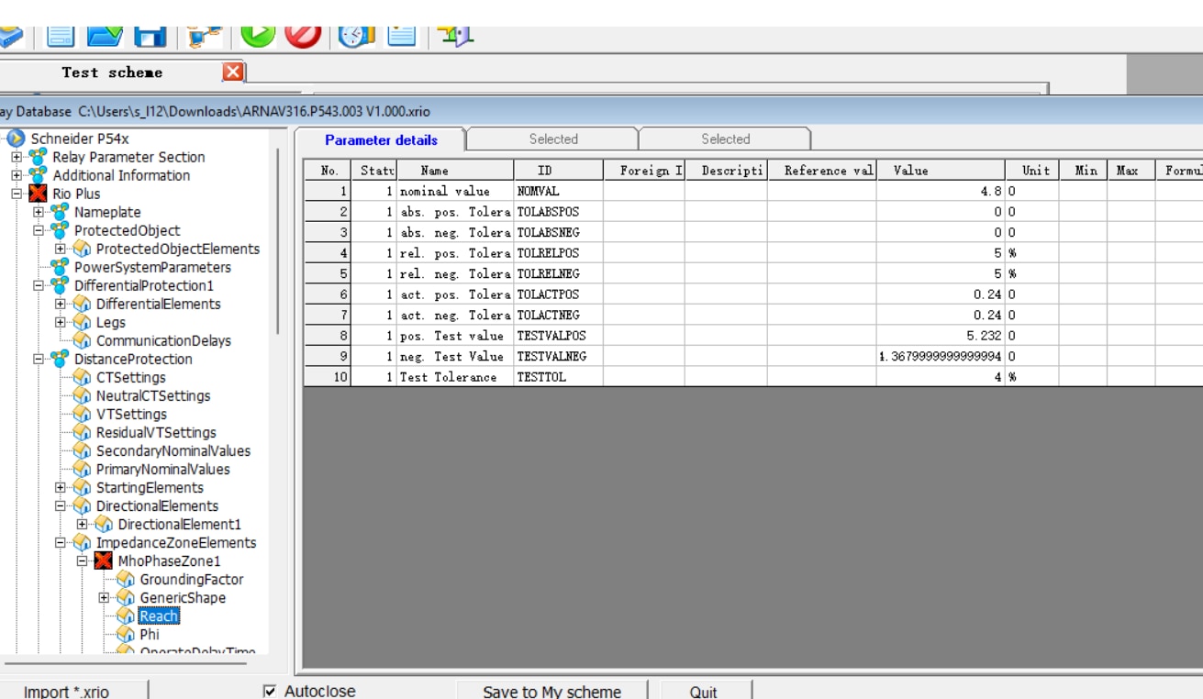Switch to the Parameter details tab
This screenshot has width=1203, height=699.
point(381,139)
